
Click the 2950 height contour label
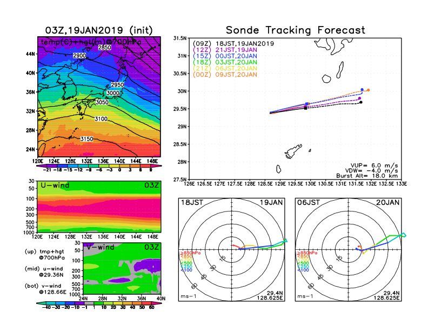[x=117, y=85]
